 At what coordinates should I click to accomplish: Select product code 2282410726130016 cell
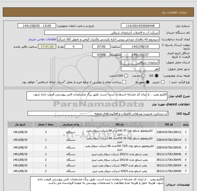(169, 147)
